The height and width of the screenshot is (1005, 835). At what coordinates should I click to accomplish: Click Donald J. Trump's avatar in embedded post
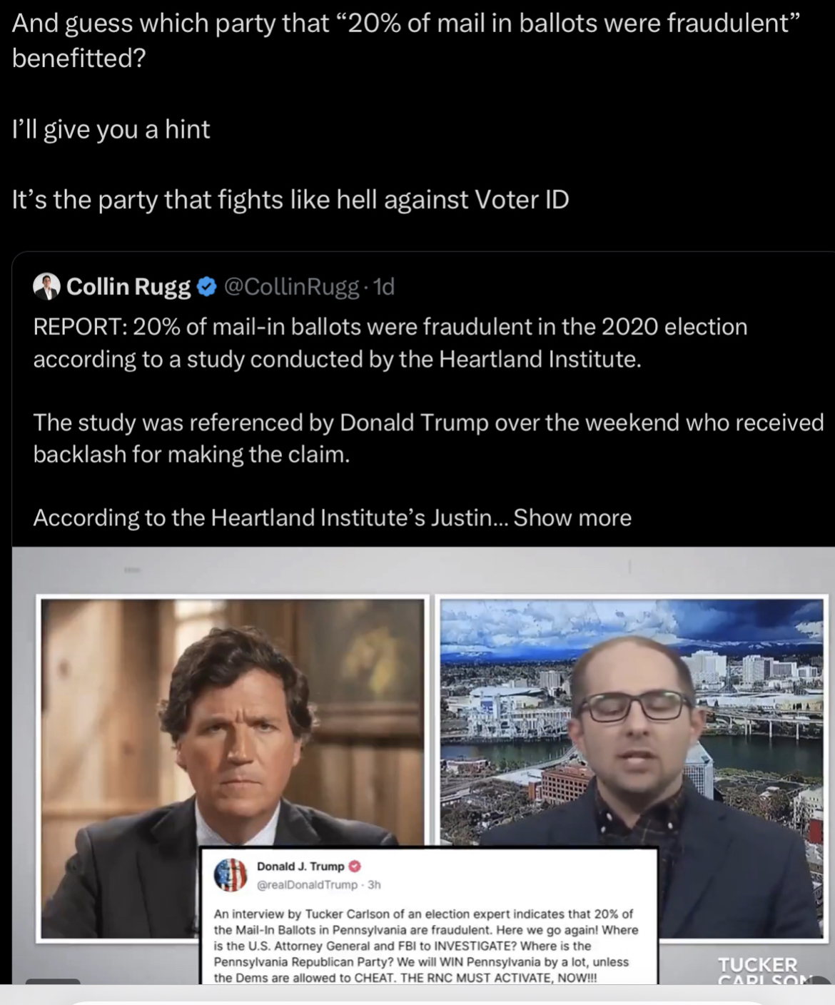coord(231,874)
